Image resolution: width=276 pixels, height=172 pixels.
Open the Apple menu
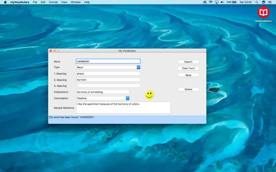click(5, 2)
